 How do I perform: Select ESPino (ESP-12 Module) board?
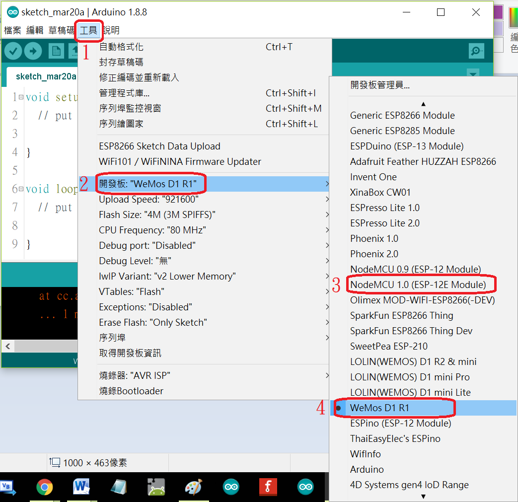(423, 423)
